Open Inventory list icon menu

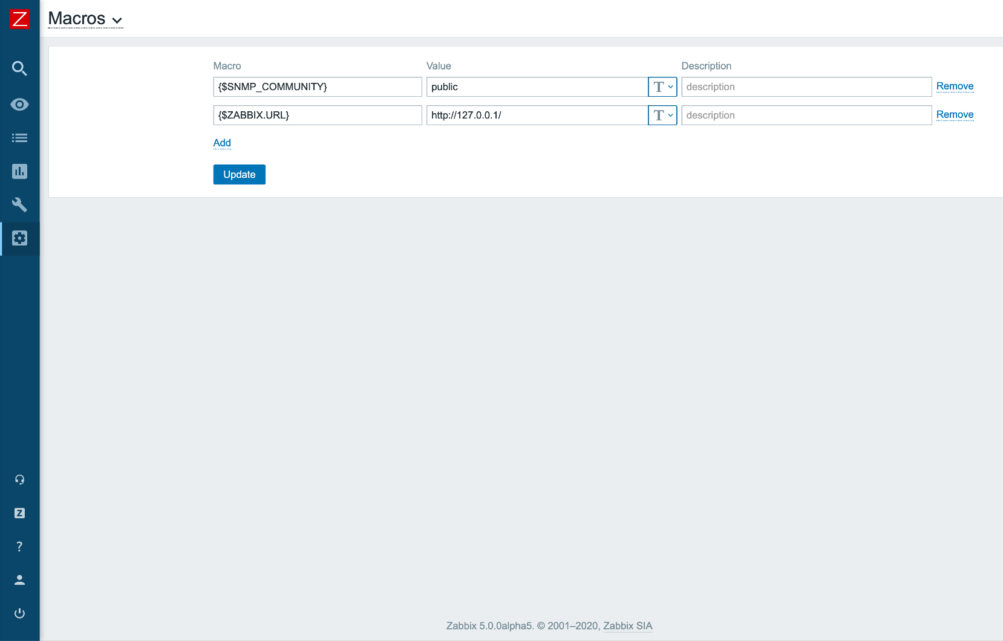click(x=19, y=138)
